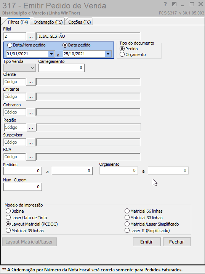Select Laser II (Simplificado) print model
Image resolution: width=205 pixels, height=274 pixels.
tap(147, 231)
